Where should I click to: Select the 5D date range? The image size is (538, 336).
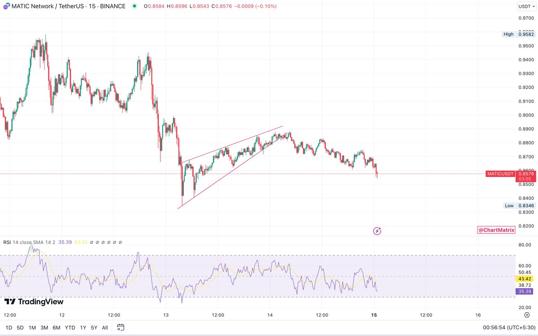tap(20, 327)
